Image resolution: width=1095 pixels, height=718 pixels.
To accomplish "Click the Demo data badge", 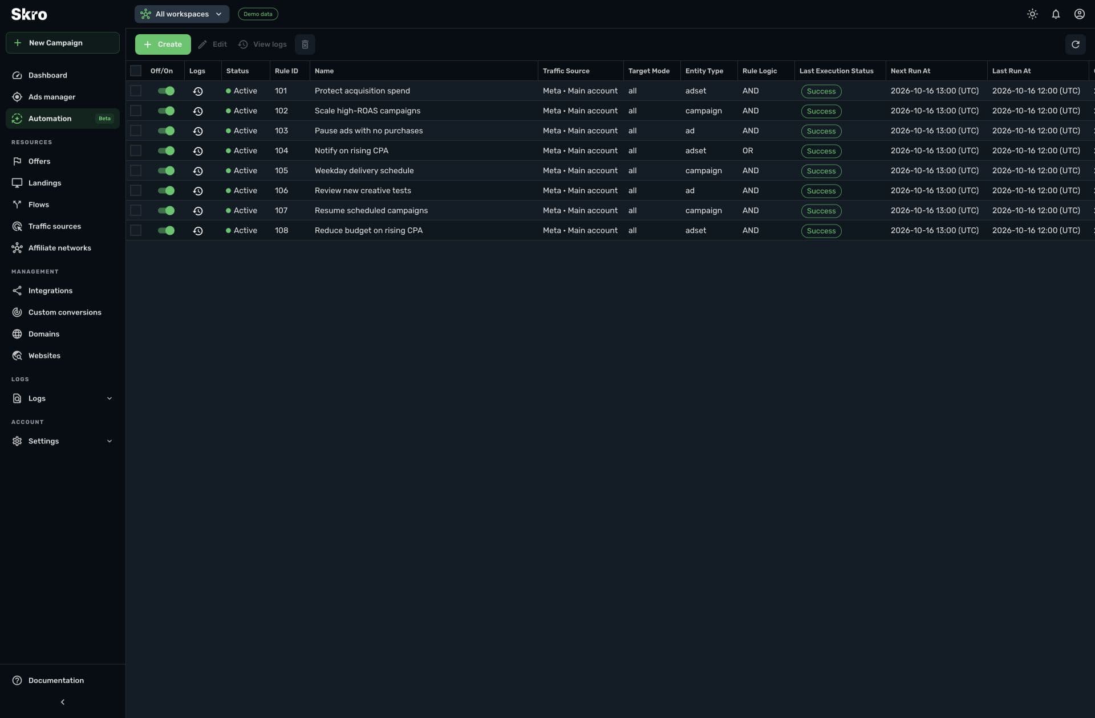I will [x=258, y=14].
